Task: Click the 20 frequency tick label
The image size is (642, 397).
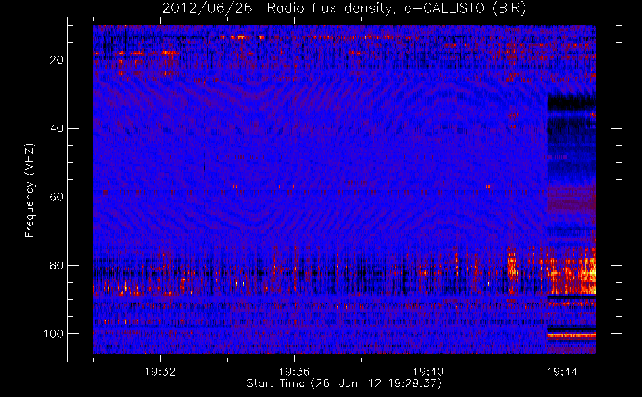Action: pyautogui.click(x=57, y=60)
